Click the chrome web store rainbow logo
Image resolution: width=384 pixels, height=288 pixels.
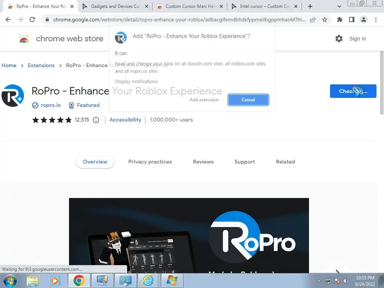click(24, 39)
